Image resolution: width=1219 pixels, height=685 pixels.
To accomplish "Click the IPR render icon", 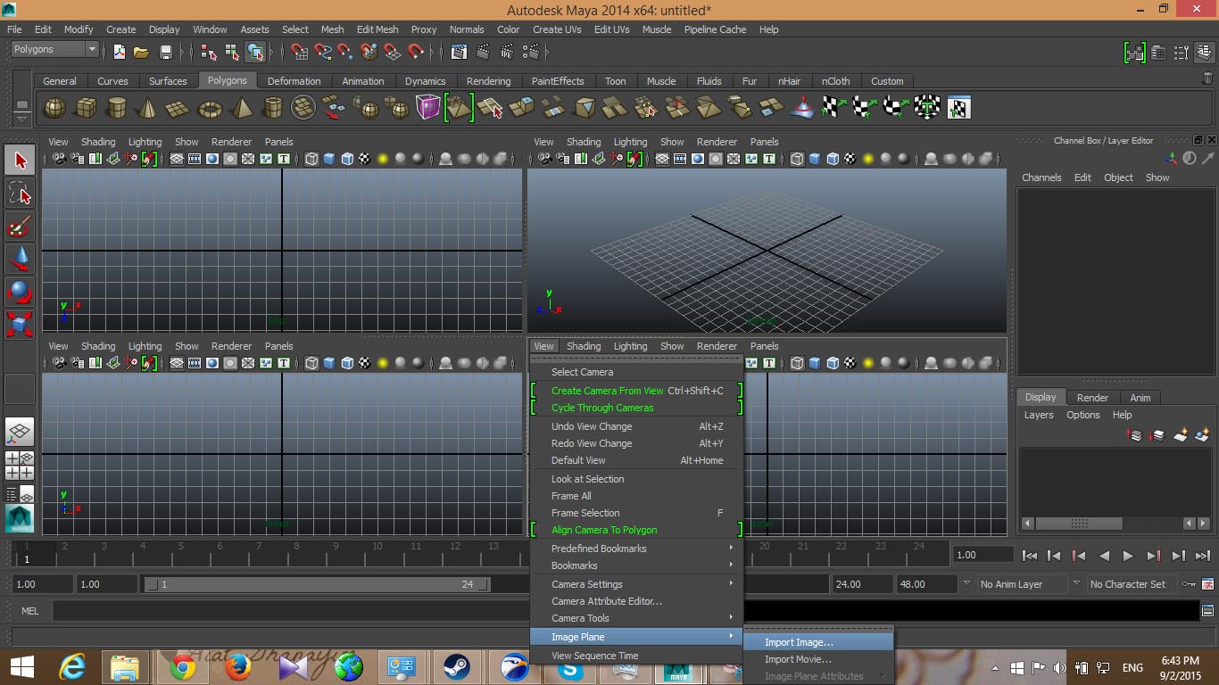I will click(x=505, y=52).
